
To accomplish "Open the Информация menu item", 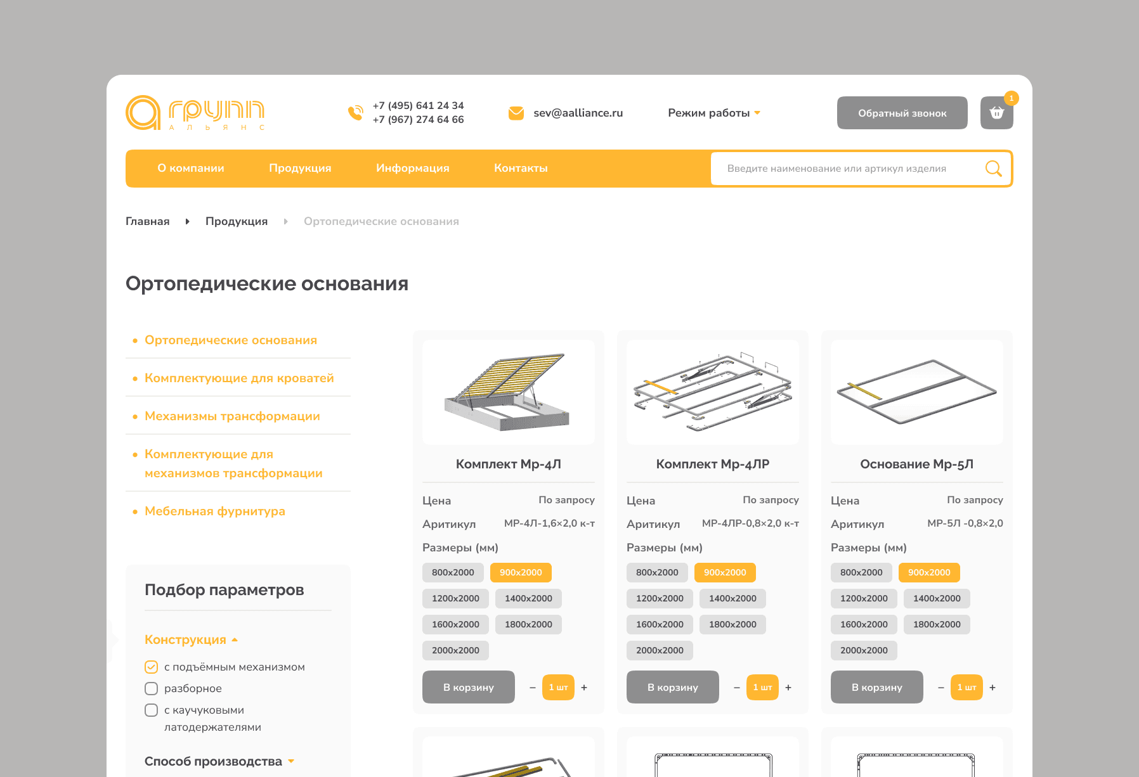I will coord(413,168).
